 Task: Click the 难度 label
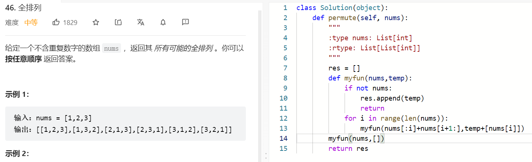12,22
